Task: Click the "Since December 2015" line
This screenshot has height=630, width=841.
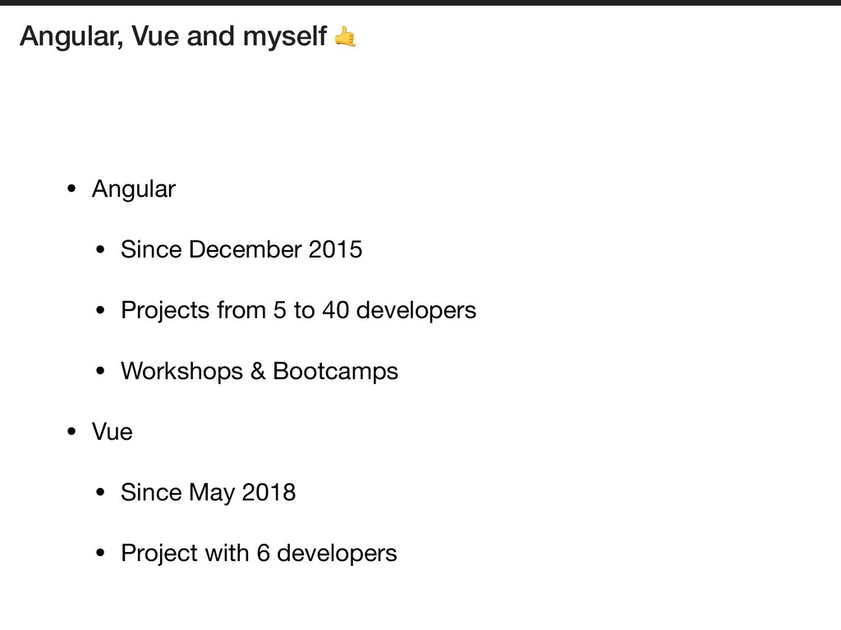Action: click(241, 249)
